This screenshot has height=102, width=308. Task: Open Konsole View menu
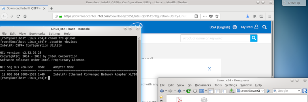tap(22, 34)
